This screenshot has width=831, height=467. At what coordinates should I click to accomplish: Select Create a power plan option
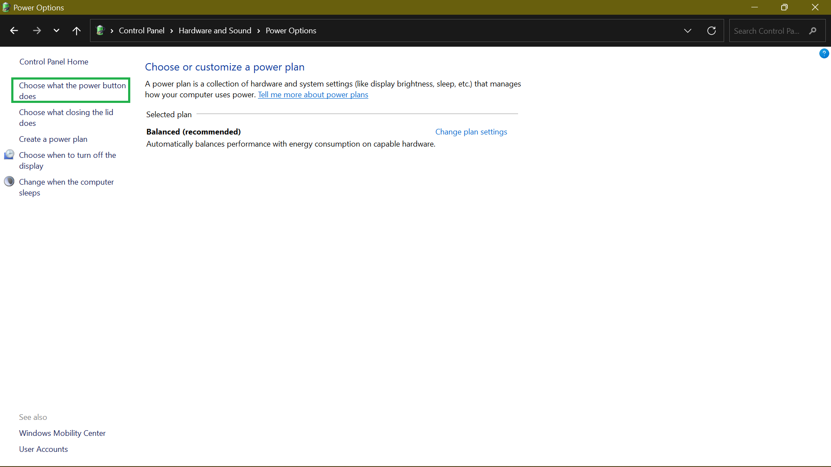[x=52, y=139]
